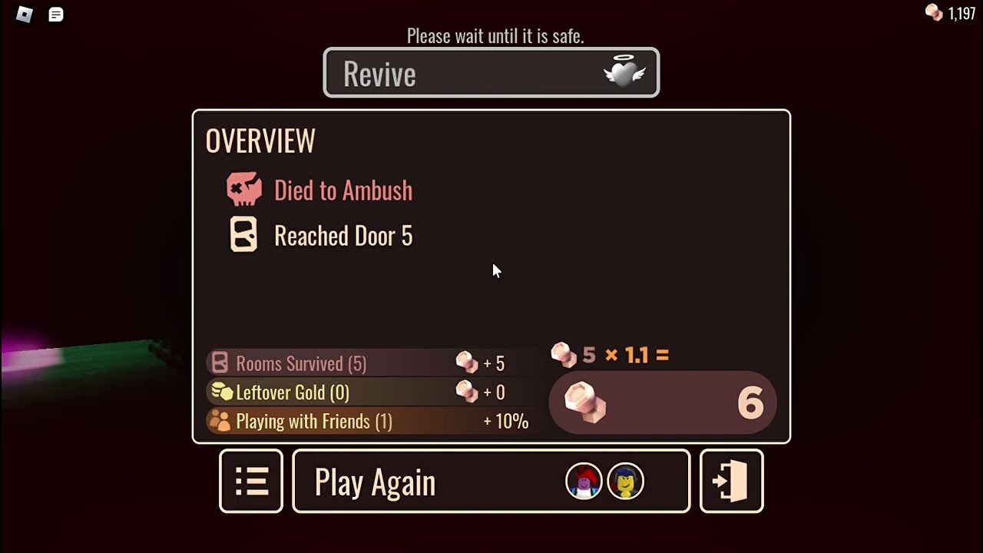Select the Playing with Friends (1) row
This screenshot has width=983, height=553.
(367, 421)
